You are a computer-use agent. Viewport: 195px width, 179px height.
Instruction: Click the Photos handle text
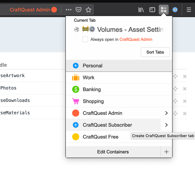pyautogui.click(x=8, y=88)
